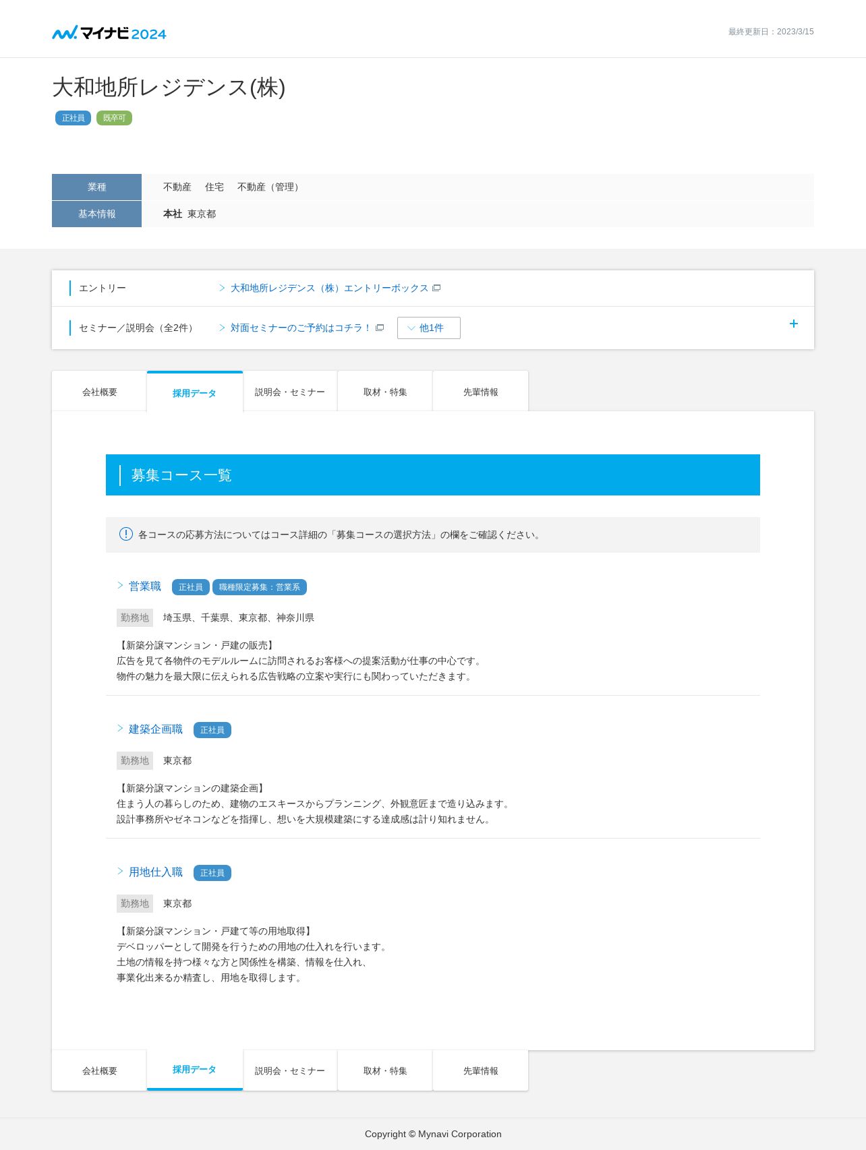Click the external window icon beside エントリーボックス
The height and width of the screenshot is (1150, 866).
click(x=436, y=288)
